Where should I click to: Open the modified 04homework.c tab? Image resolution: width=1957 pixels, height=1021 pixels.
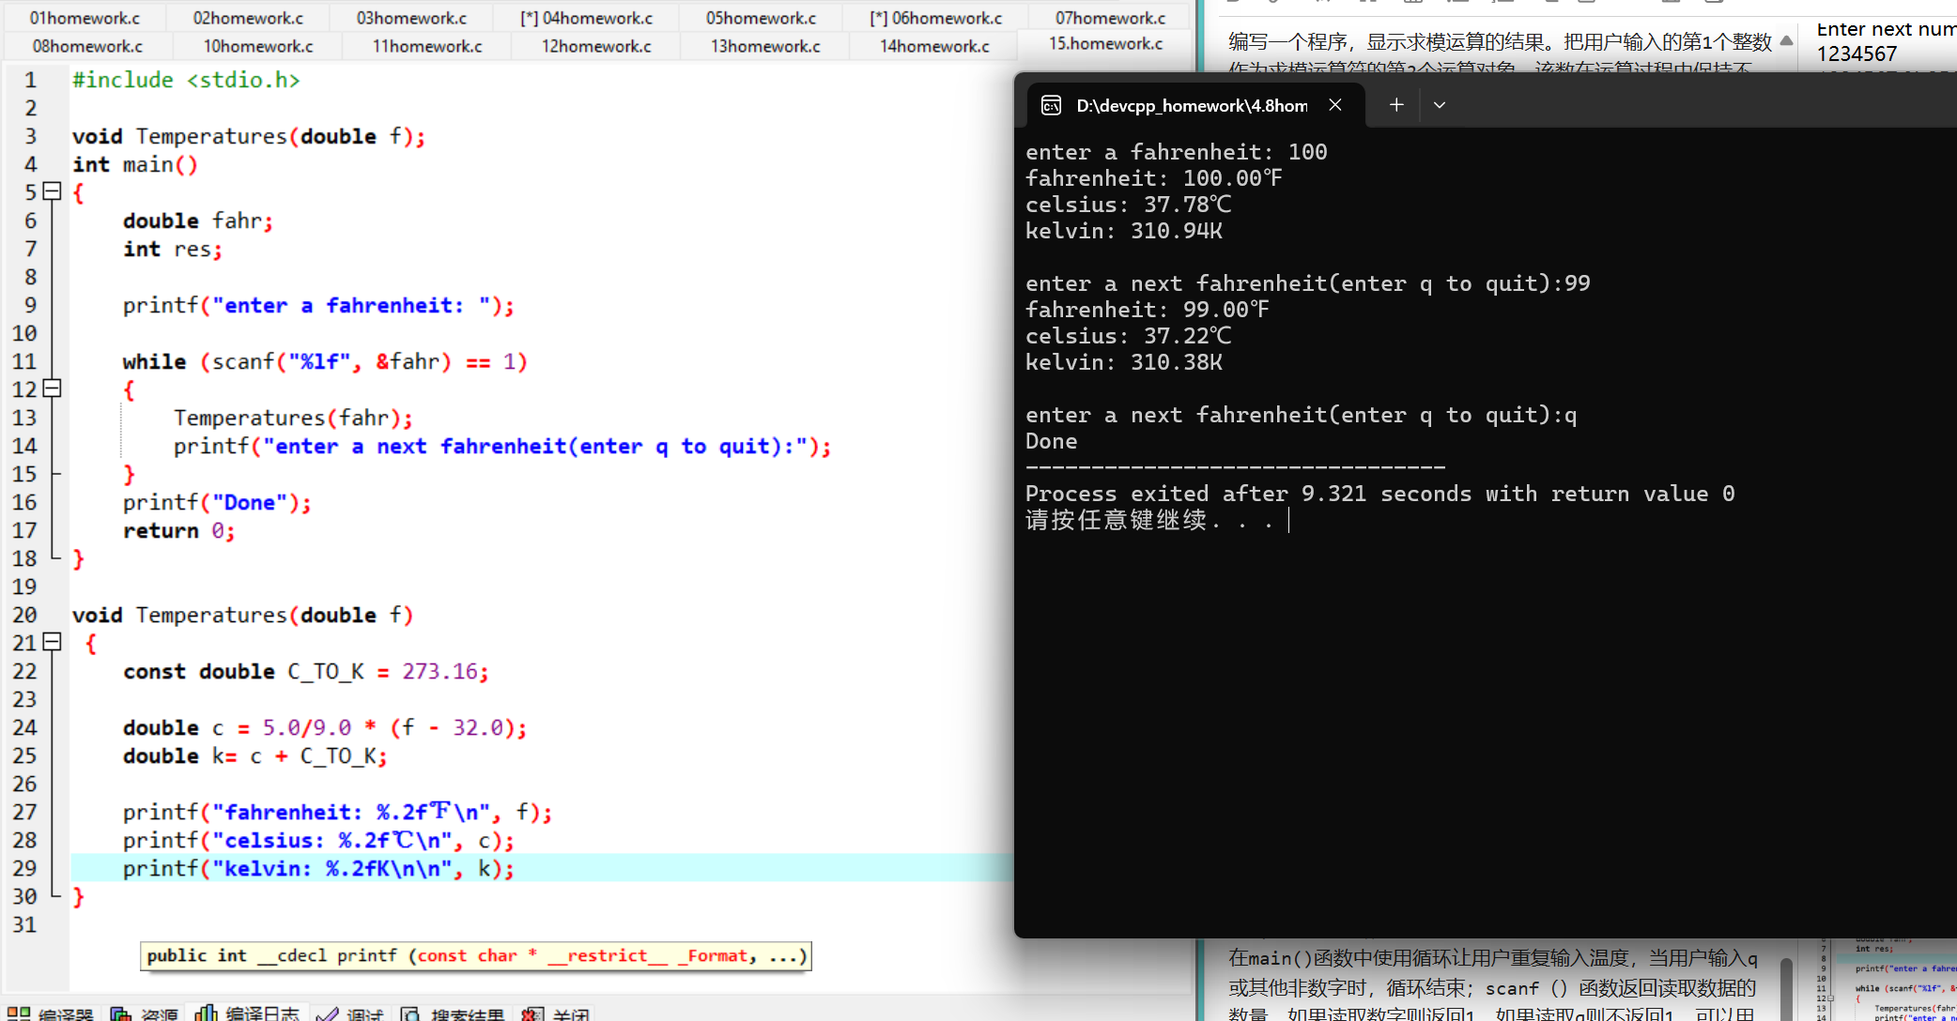tap(587, 18)
